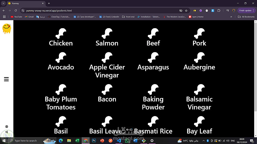Click the Chicken ingredient drumstick icon
Image resolution: width=257 pixels, height=144 pixels.
(x=61, y=33)
